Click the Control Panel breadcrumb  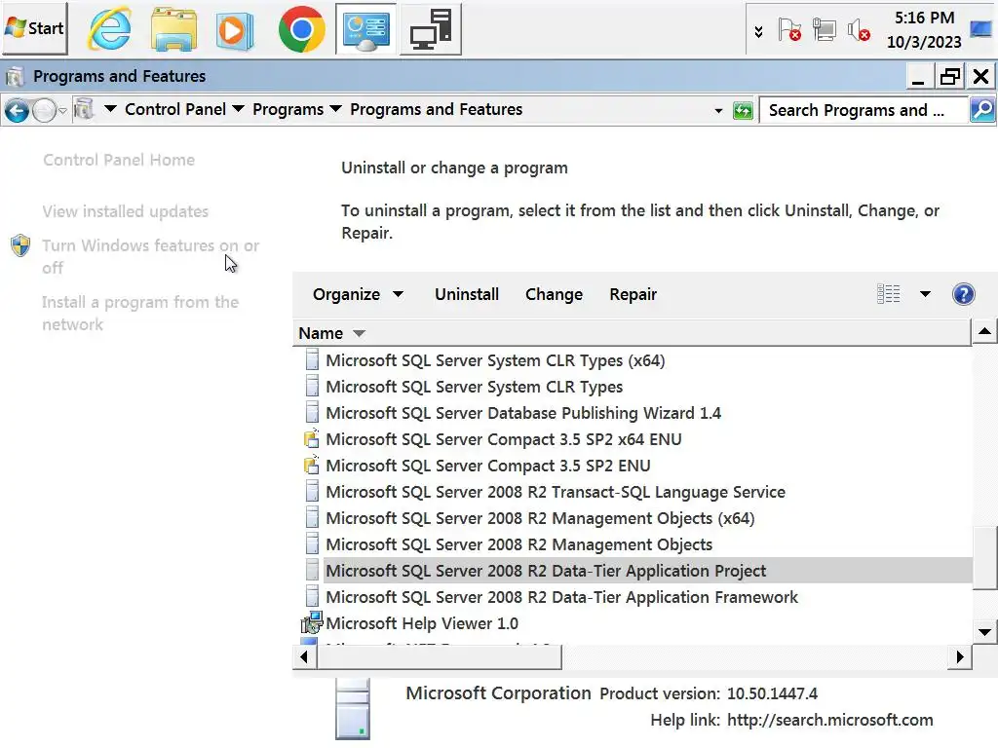tap(175, 109)
